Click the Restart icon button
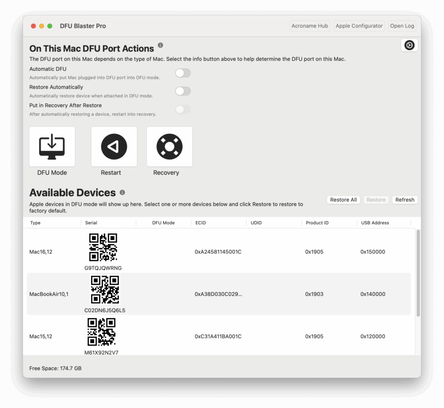Screen dimensions: 444x408 114,147
